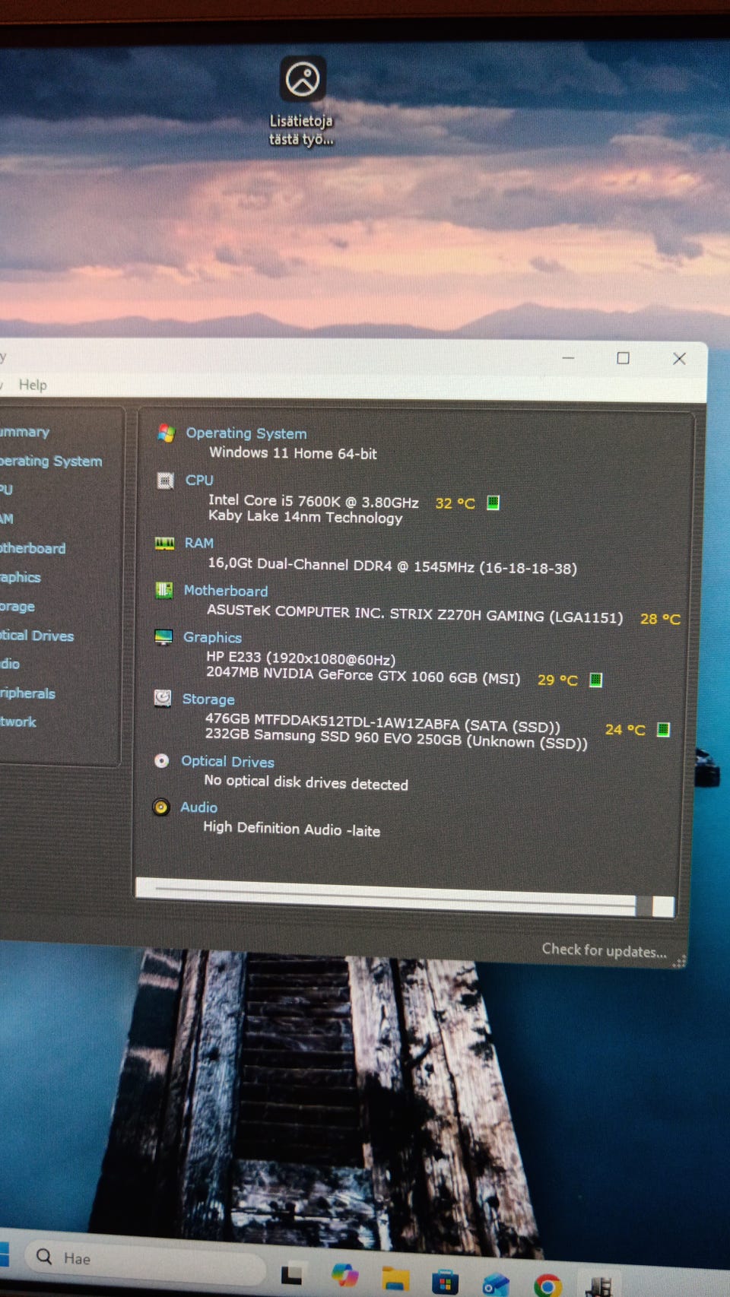Click the 28 °C motherboard temperature reading

click(660, 619)
